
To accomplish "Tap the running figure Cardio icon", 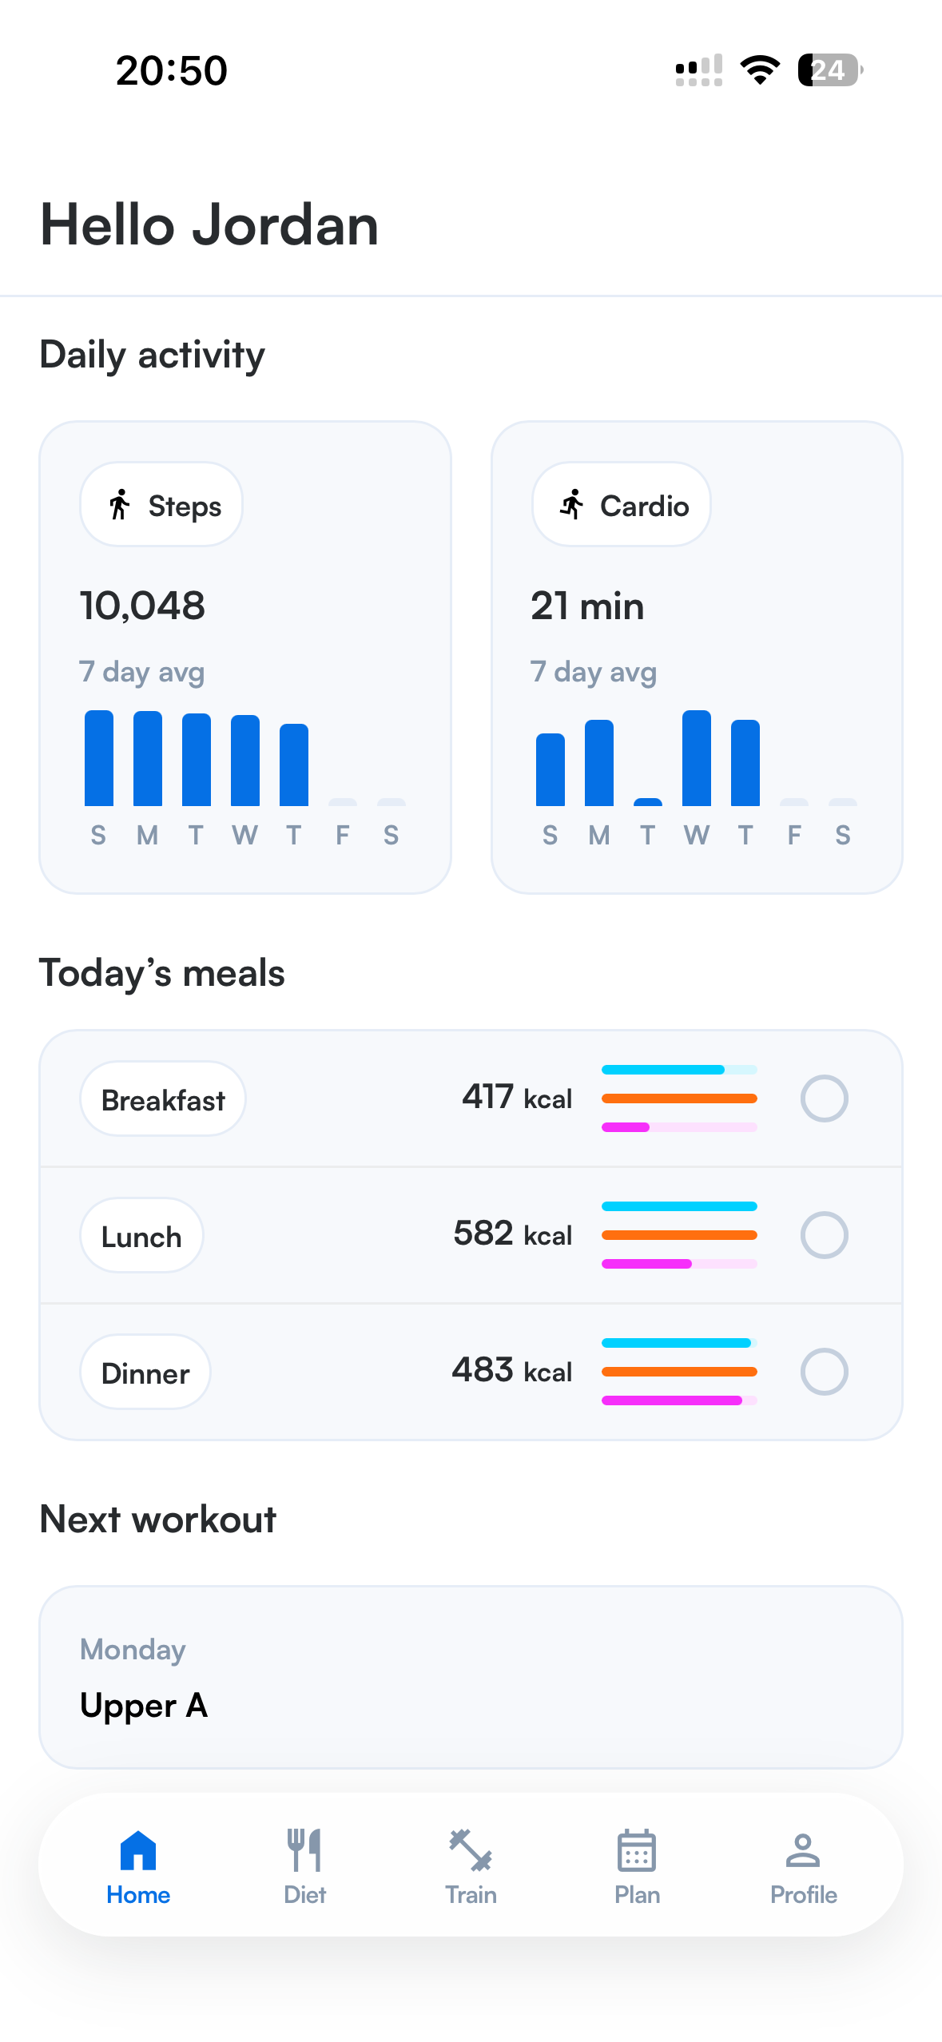I will (x=572, y=505).
